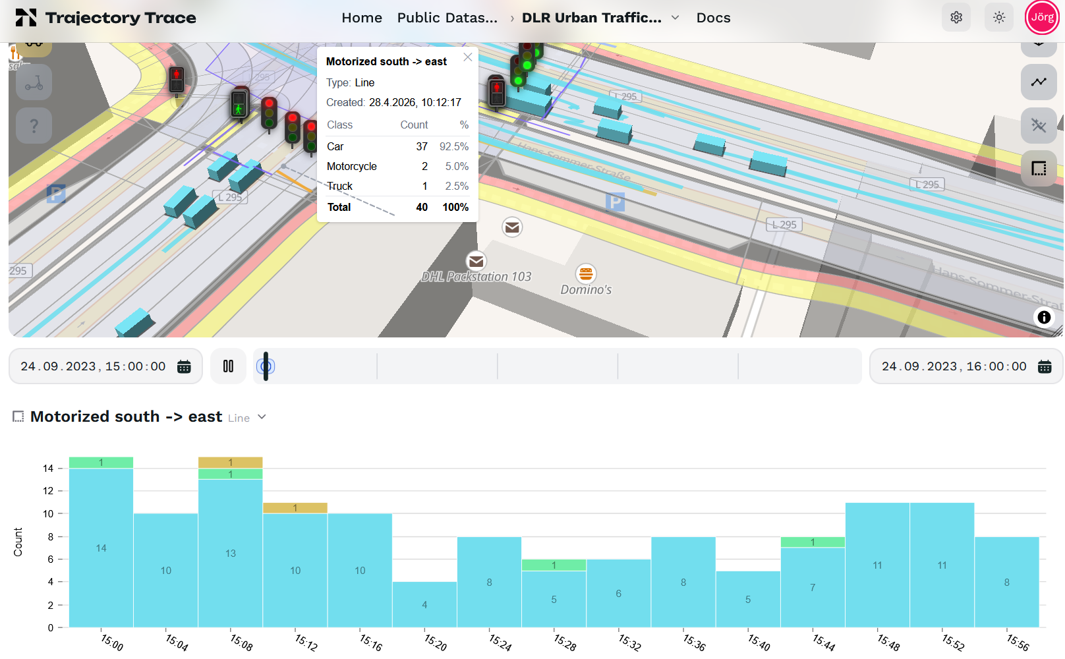The width and height of the screenshot is (1065, 659).
Task: Click the start time field 15:00:00
Action: click(x=136, y=366)
